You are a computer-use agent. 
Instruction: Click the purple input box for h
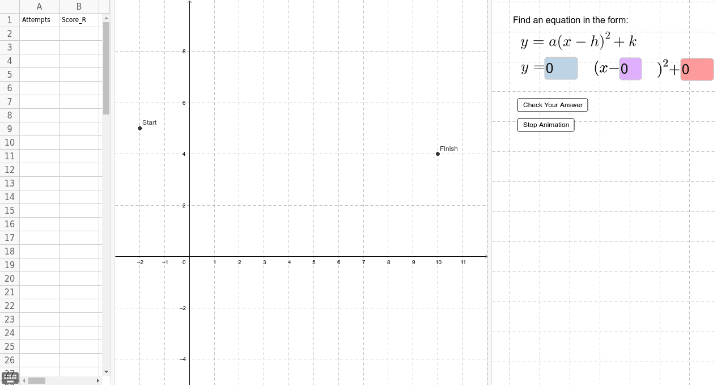(x=630, y=69)
